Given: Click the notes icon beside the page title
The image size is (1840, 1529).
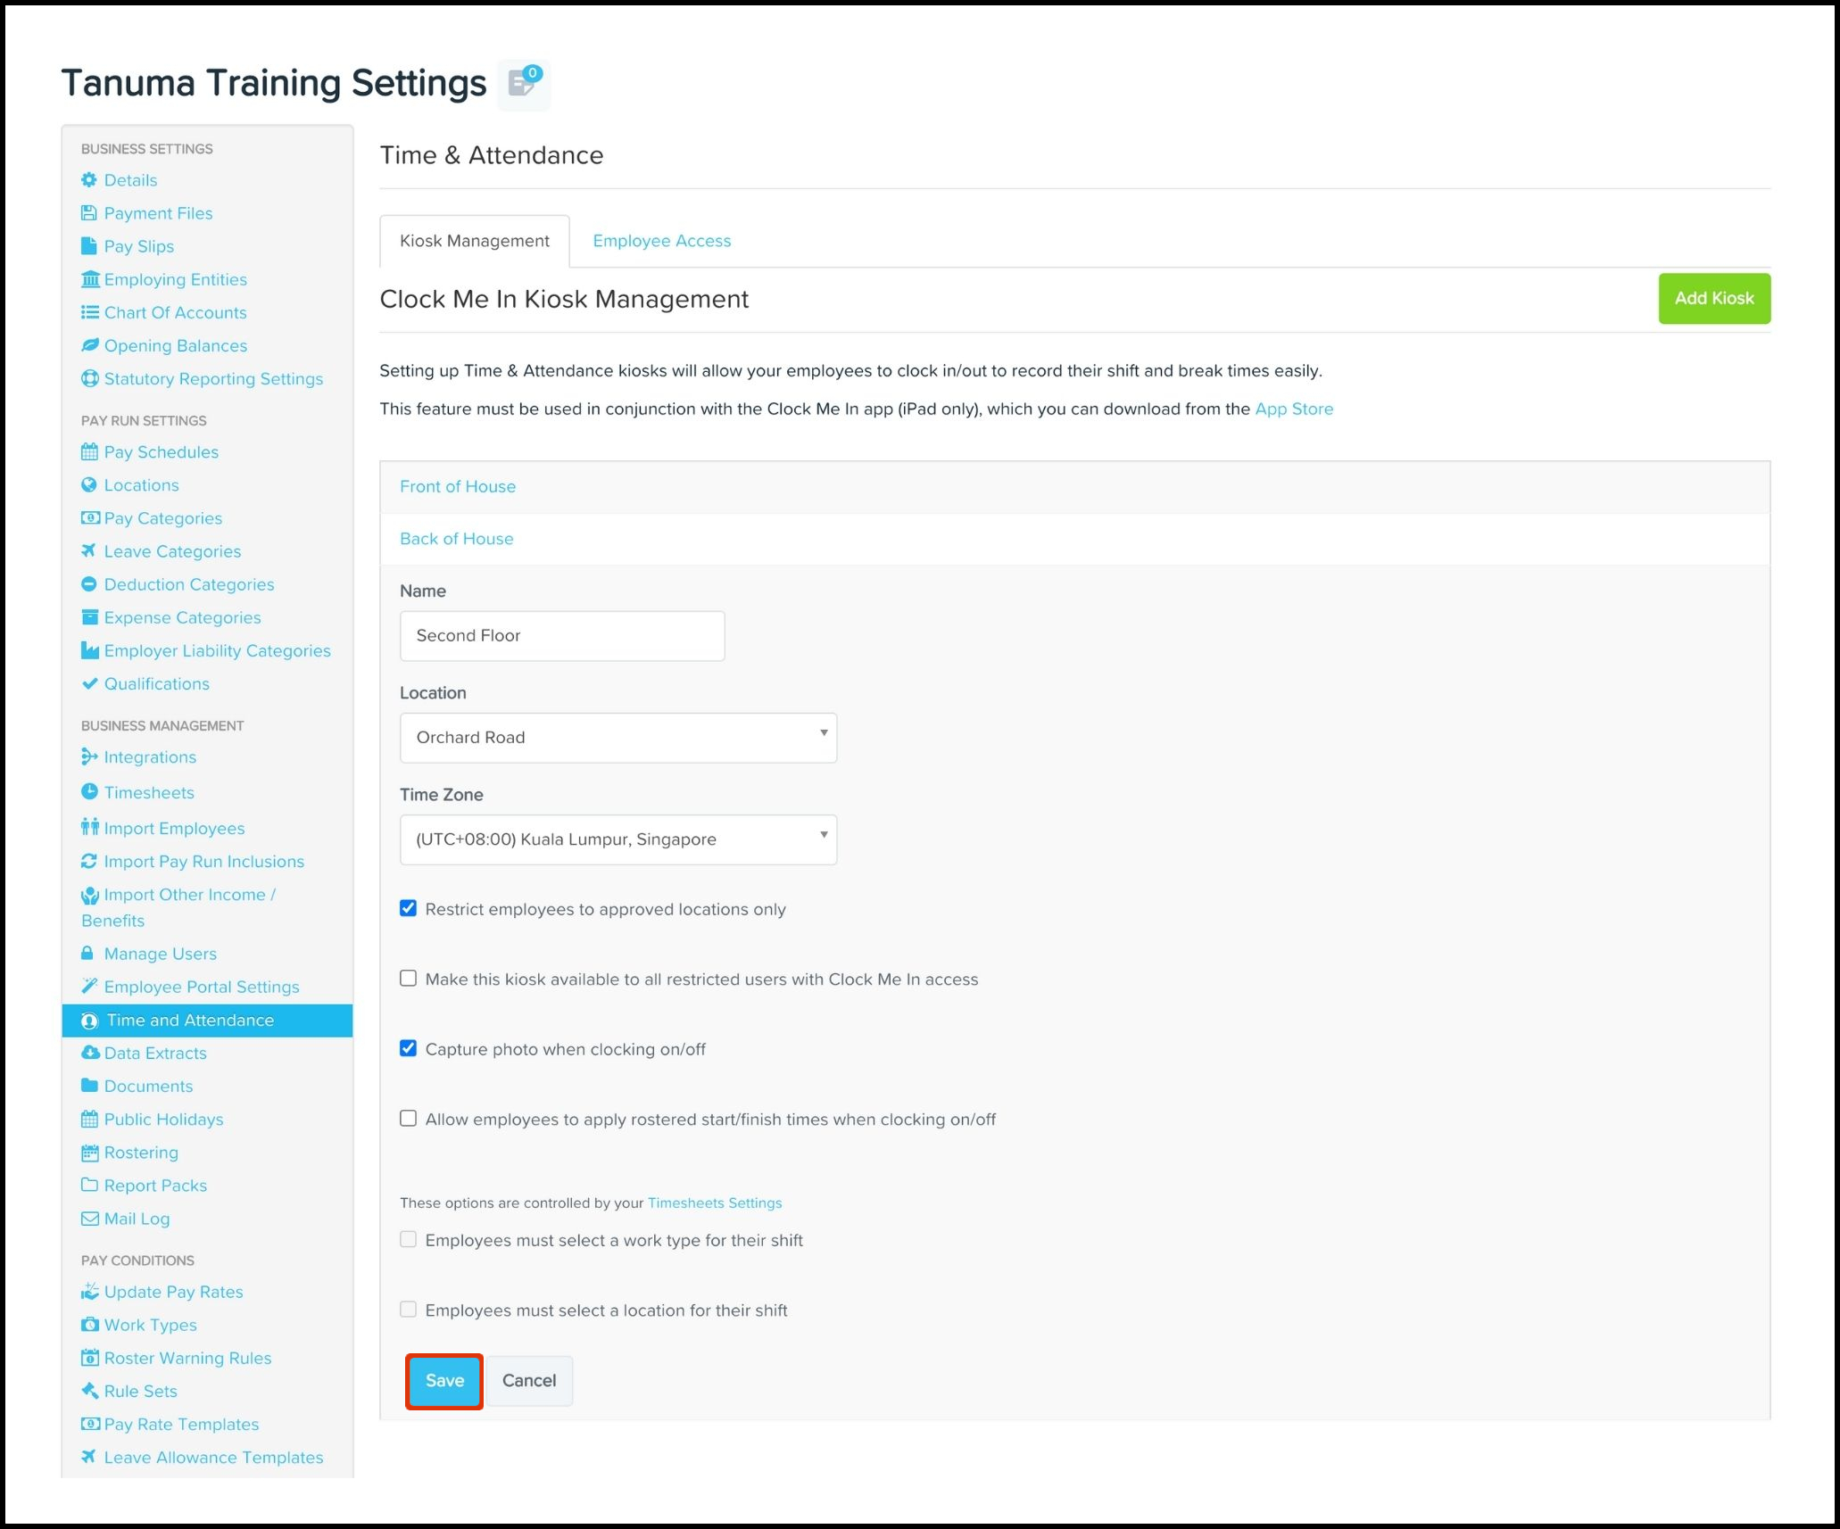Looking at the screenshot, I should (523, 84).
